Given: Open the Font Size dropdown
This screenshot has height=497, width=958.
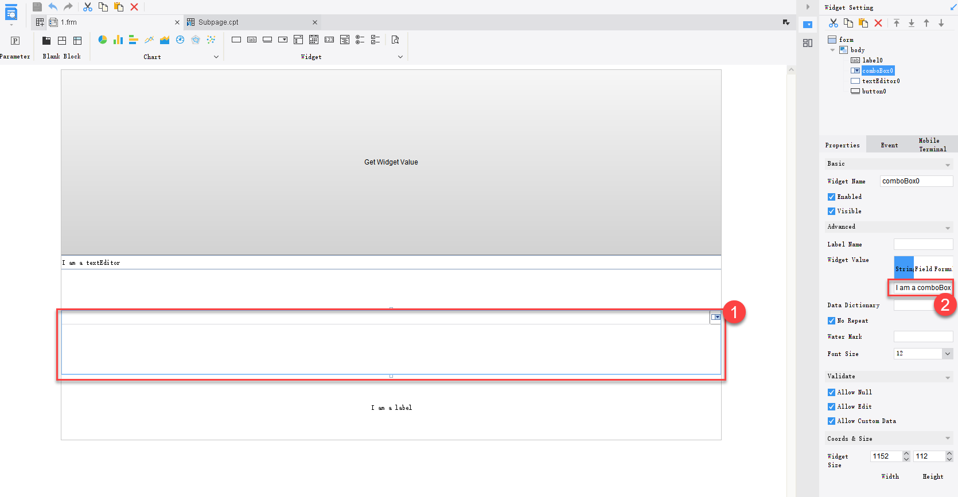Looking at the screenshot, I should 948,354.
